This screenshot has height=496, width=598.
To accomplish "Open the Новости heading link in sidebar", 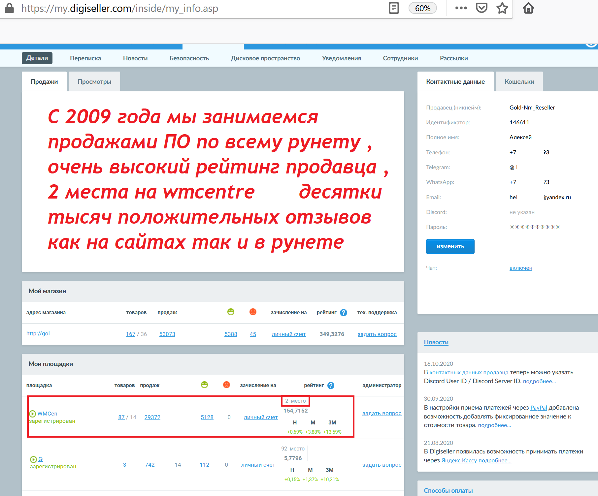I will (436, 342).
